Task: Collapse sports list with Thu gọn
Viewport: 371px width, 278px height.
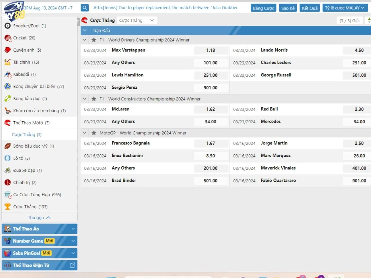Action: click(x=39, y=217)
